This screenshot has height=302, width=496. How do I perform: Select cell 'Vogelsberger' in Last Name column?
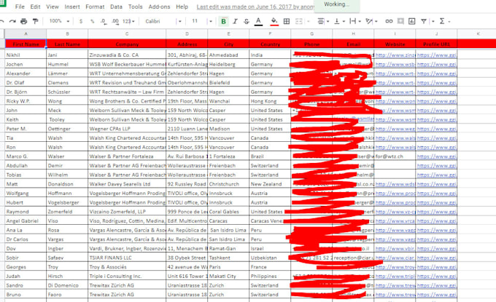tap(67, 202)
